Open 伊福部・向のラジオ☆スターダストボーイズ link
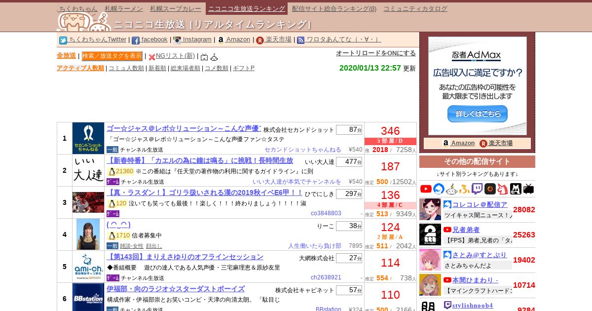This screenshot has width=592, height=311. [176, 289]
